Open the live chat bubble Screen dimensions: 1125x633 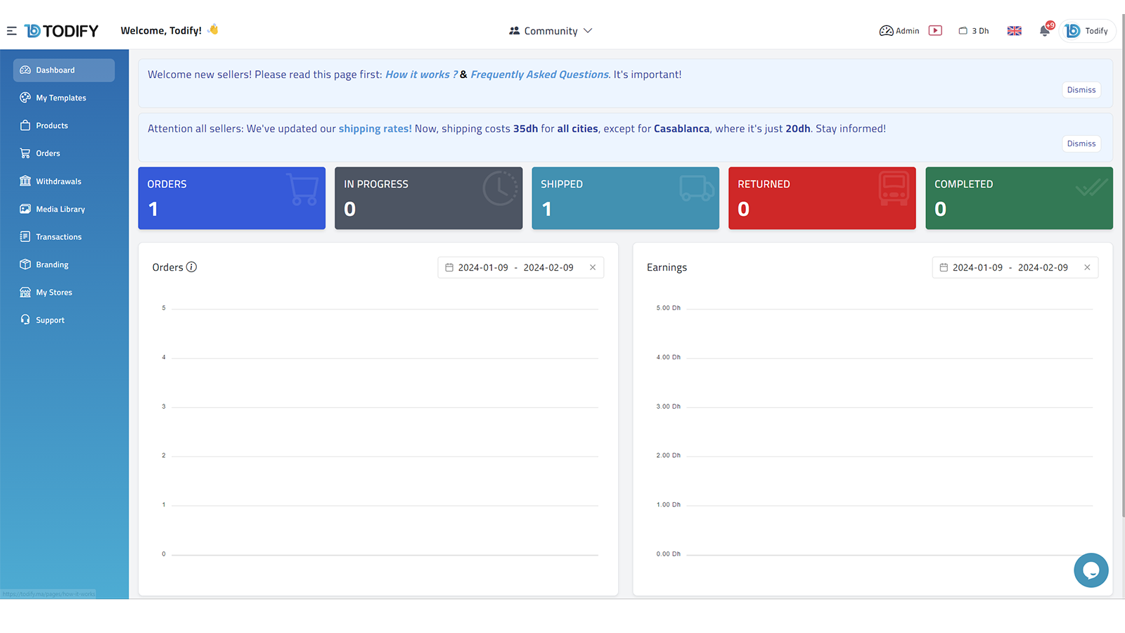click(1091, 570)
